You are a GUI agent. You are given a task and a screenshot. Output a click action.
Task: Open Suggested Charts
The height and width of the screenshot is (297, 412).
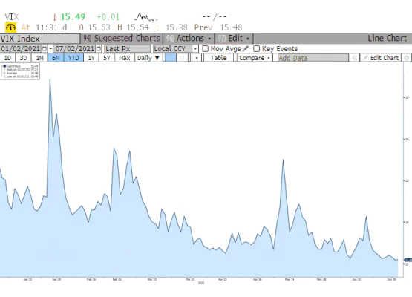(x=122, y=39)
